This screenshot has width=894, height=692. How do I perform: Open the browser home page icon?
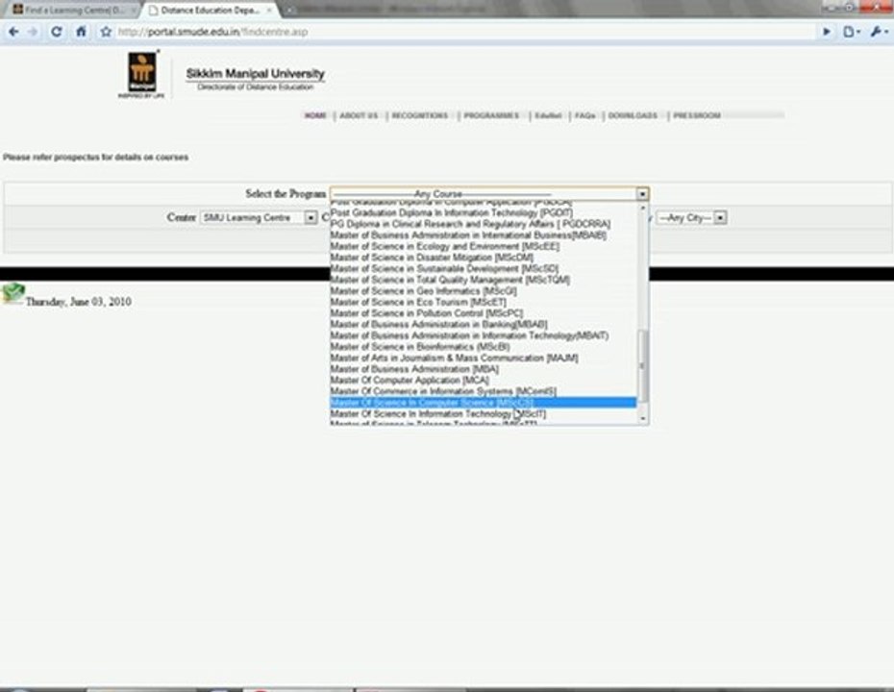pyautogui.click(x=81, y=32)
